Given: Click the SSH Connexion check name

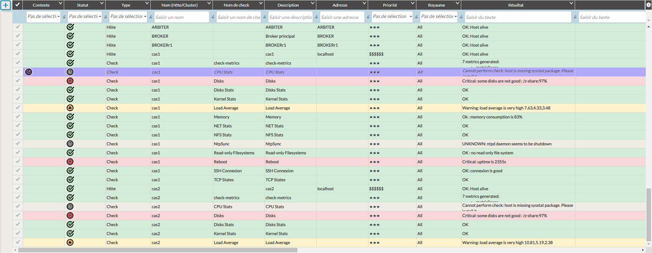Looking at the screenshot, I should 228,171.
